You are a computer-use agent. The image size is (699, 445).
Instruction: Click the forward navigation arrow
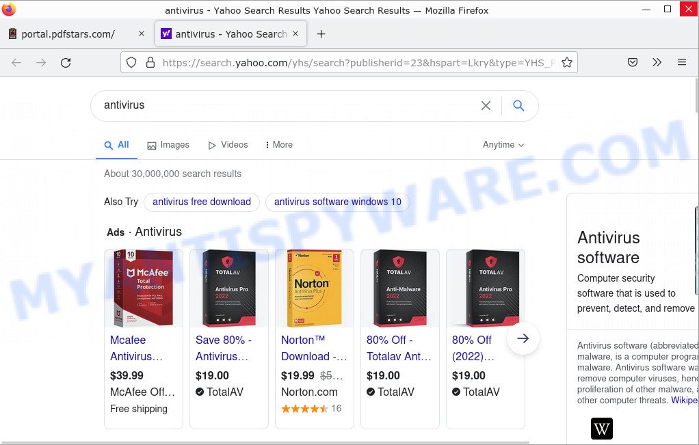(x=41, y=63)
